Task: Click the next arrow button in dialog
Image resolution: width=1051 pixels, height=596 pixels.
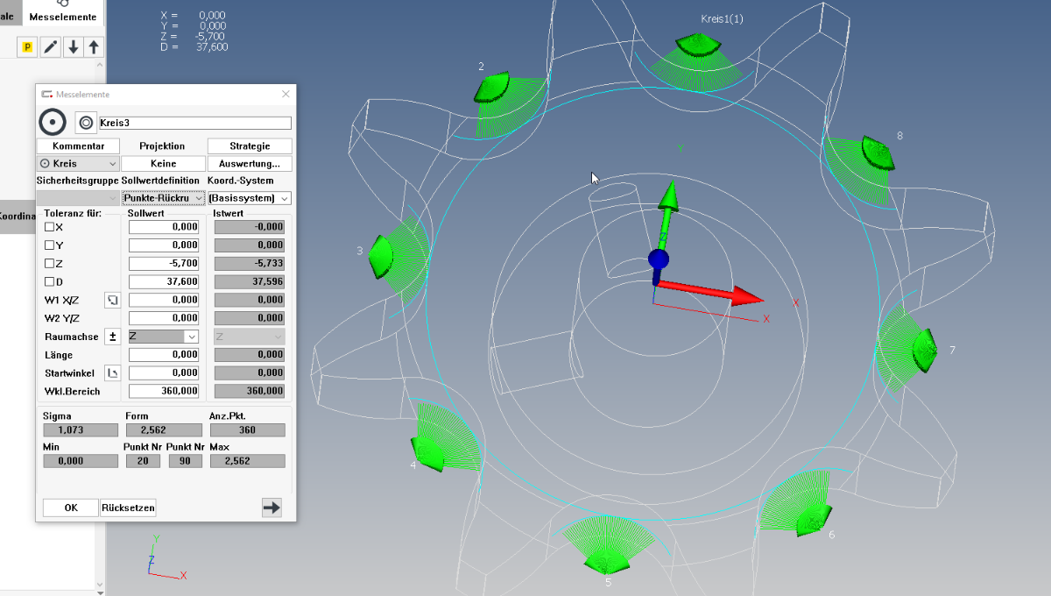Action: click(x=272, y=507)
